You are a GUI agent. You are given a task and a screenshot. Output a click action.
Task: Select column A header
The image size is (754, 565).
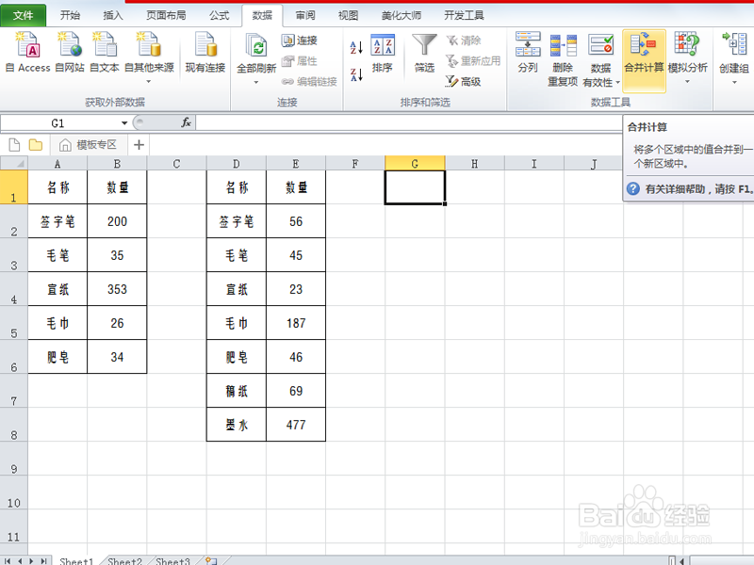57,163
